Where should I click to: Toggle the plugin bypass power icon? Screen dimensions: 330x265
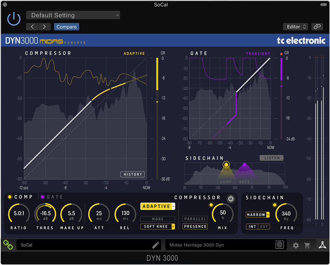[x=14, y=19]
